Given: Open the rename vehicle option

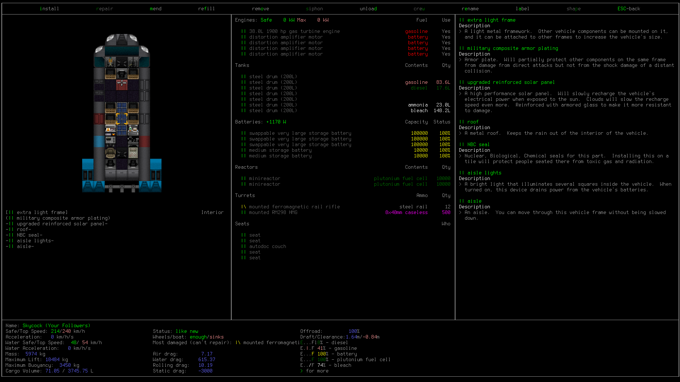Looking at the screenshot, I should coord(470,9).
